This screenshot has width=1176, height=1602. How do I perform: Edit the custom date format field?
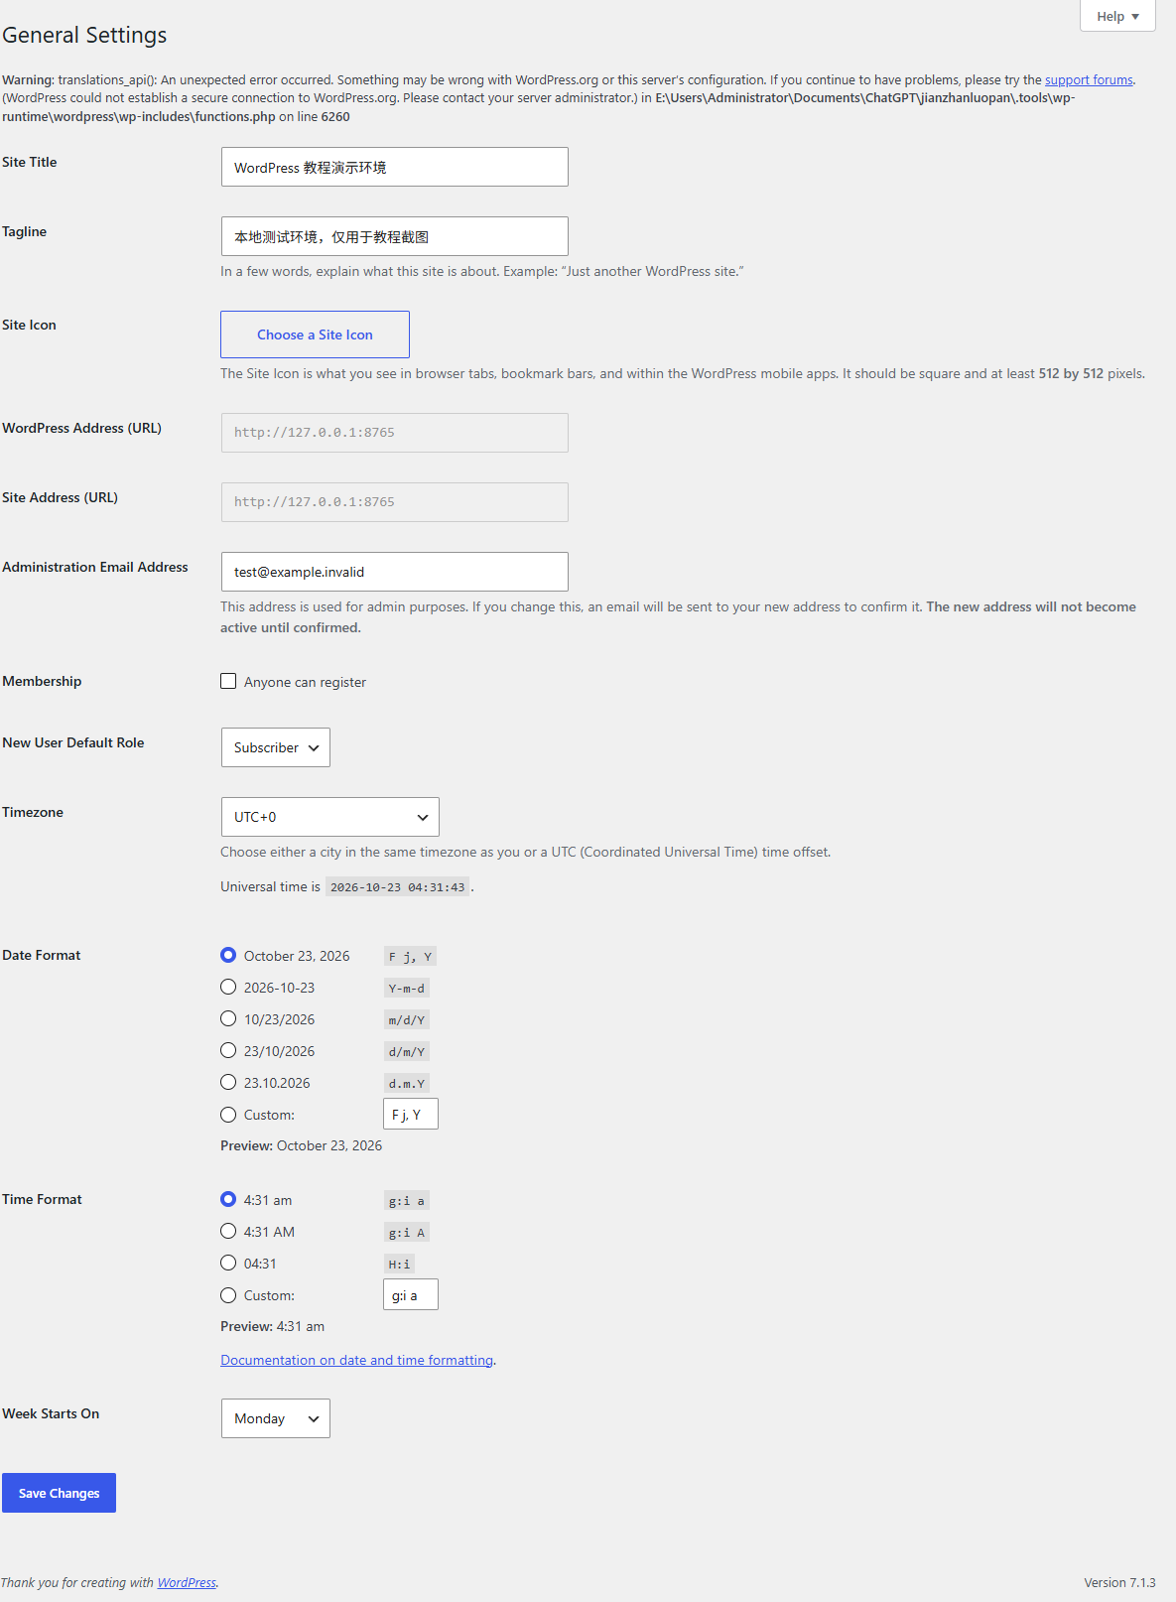point(411,1114)
